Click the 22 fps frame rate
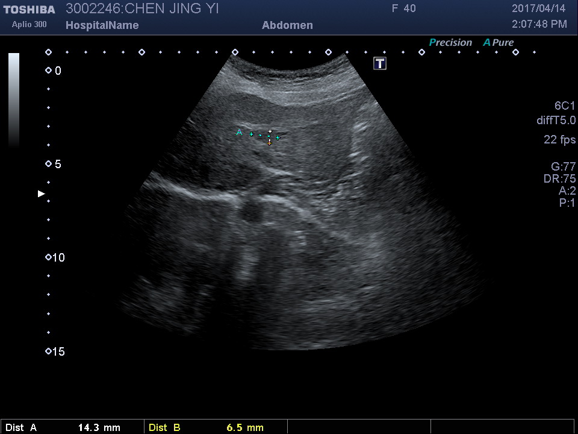The width and height of the screenshot is (578, 434). click(559, 139)
